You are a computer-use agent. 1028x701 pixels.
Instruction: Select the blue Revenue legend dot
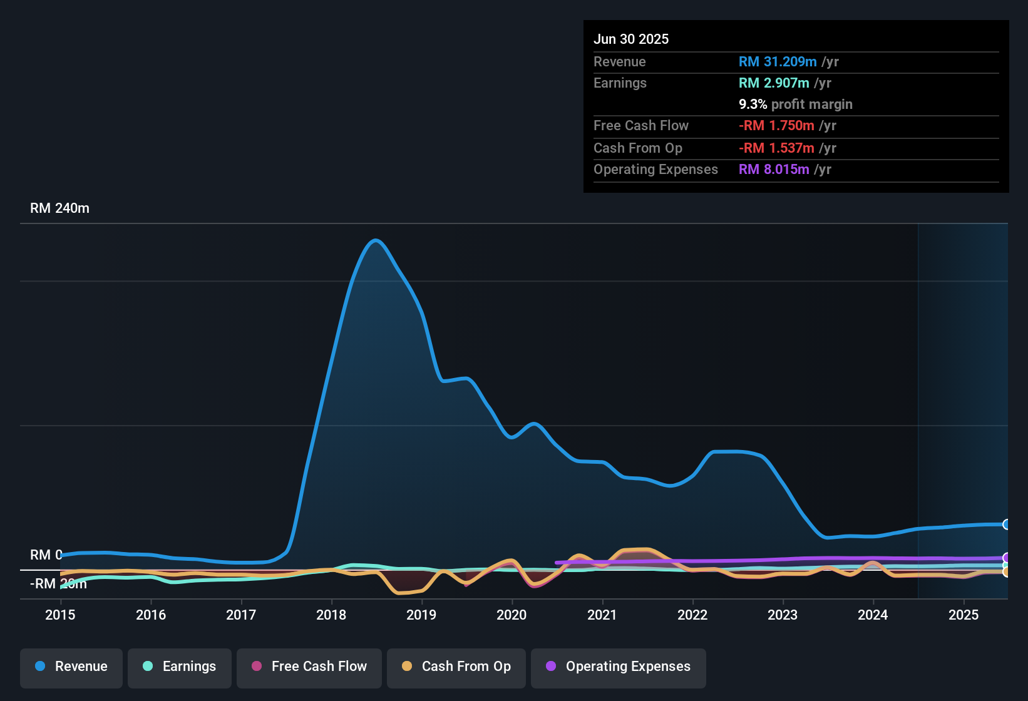click(x=40, y=667)
